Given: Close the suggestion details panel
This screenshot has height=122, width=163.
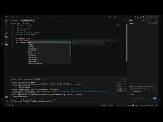Looking at the screenshot, I should [103, 43].
